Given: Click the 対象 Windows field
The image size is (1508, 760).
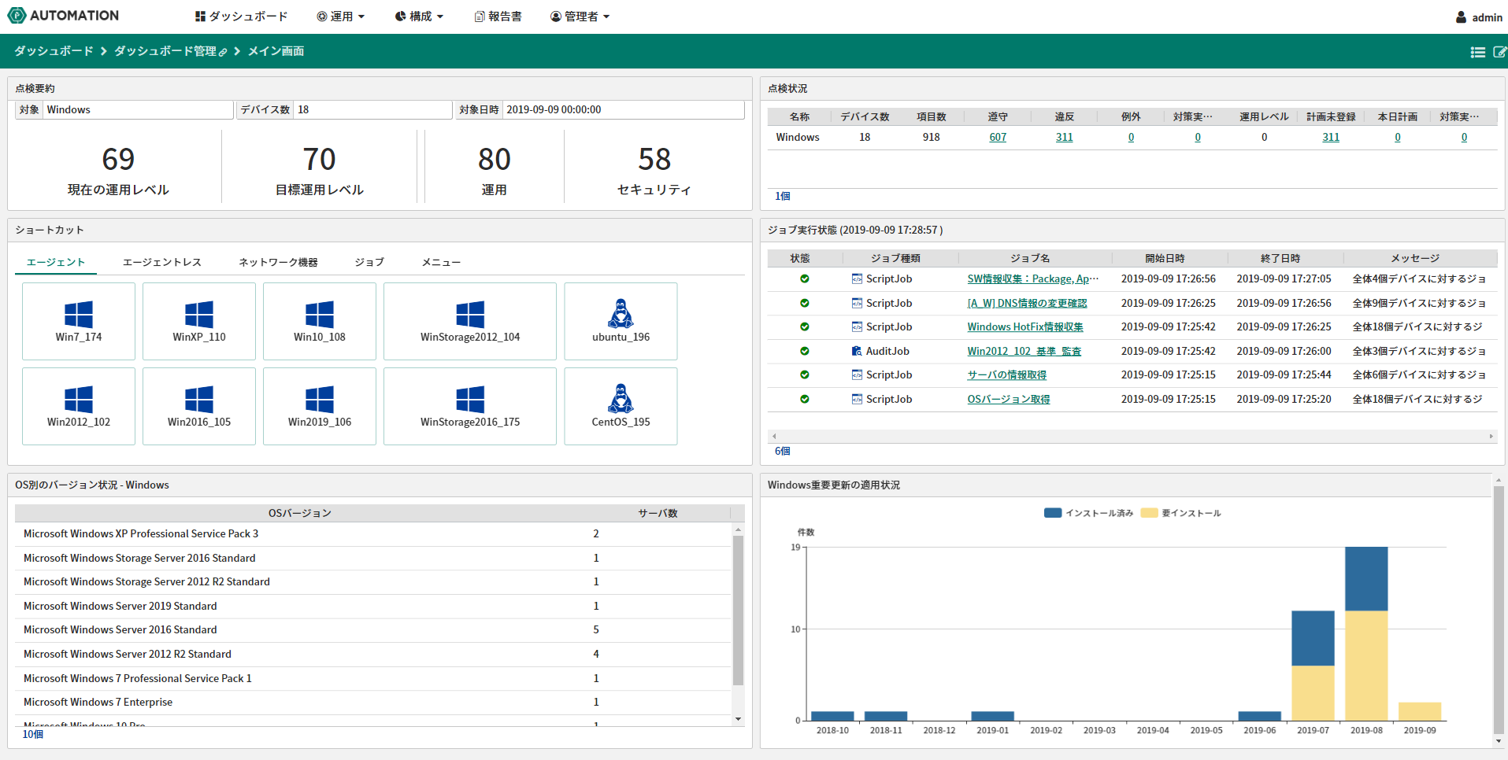Looking at the screenshot, I should click(x=138, y=109).
